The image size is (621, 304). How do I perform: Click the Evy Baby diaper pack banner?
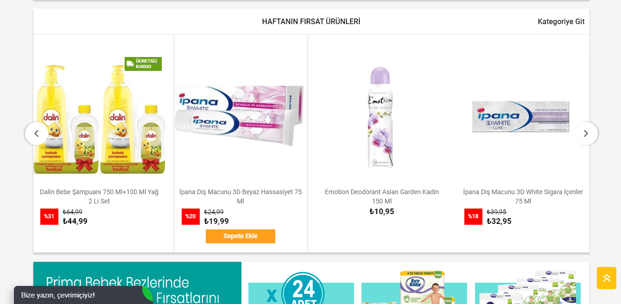tap(414, 287)
